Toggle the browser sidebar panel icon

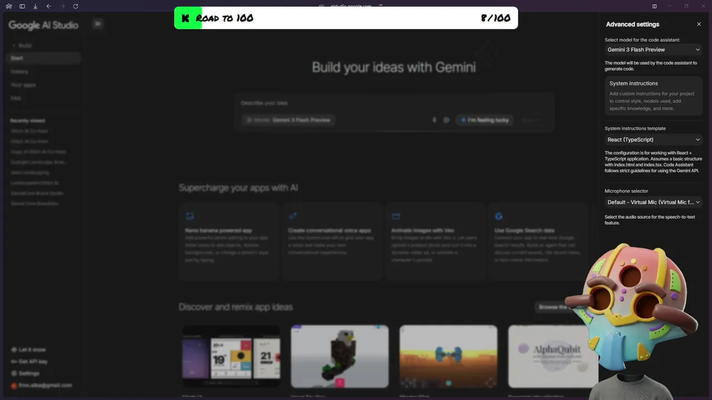[22, 6]
